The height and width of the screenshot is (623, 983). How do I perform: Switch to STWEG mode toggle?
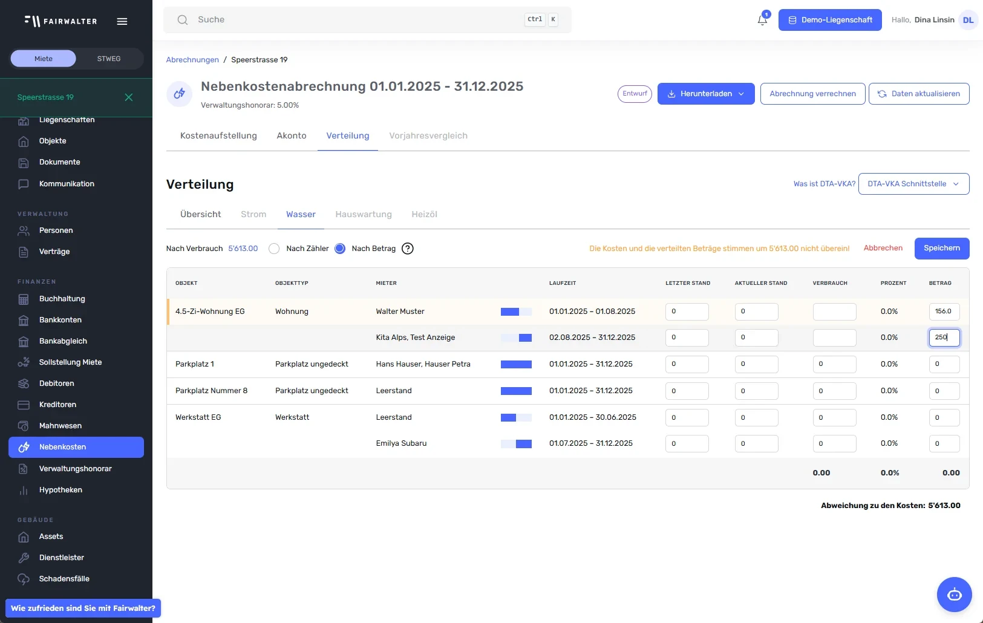(109, 59)
